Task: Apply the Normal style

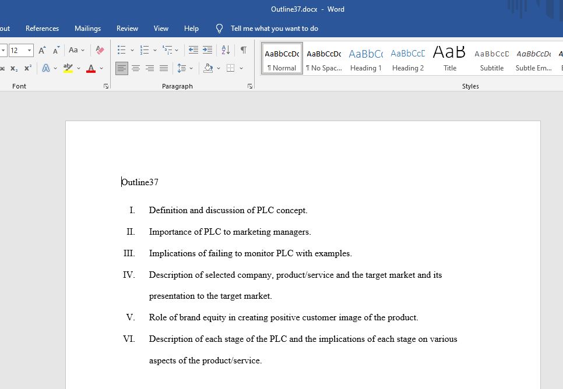Action: (x=282, y=58)
